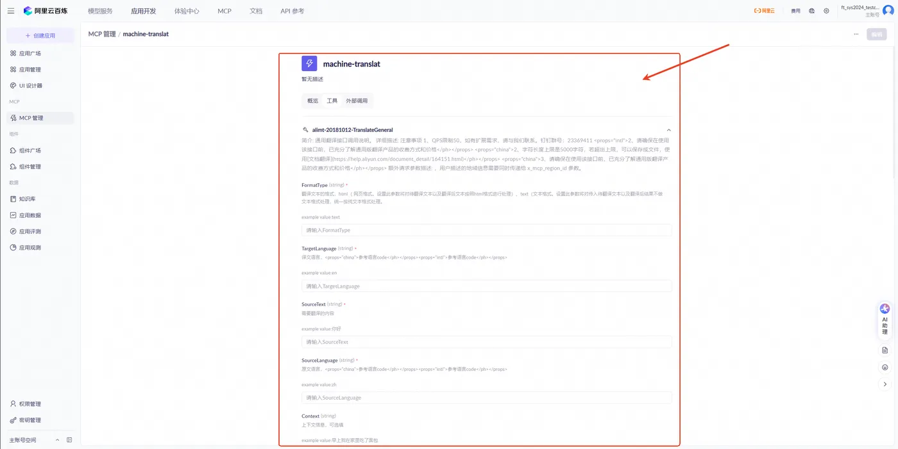Focus the SourceLanguage input field

pos(486,398)
